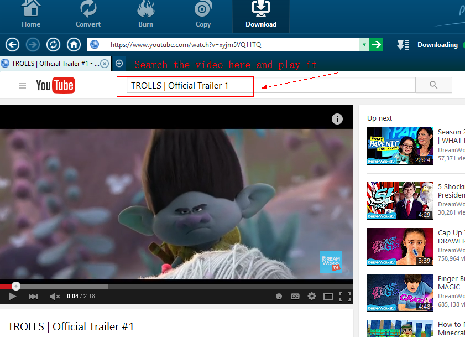Open the '5 Shocki...' video title link
465x337 pixels.
click(x=451, y=190)
